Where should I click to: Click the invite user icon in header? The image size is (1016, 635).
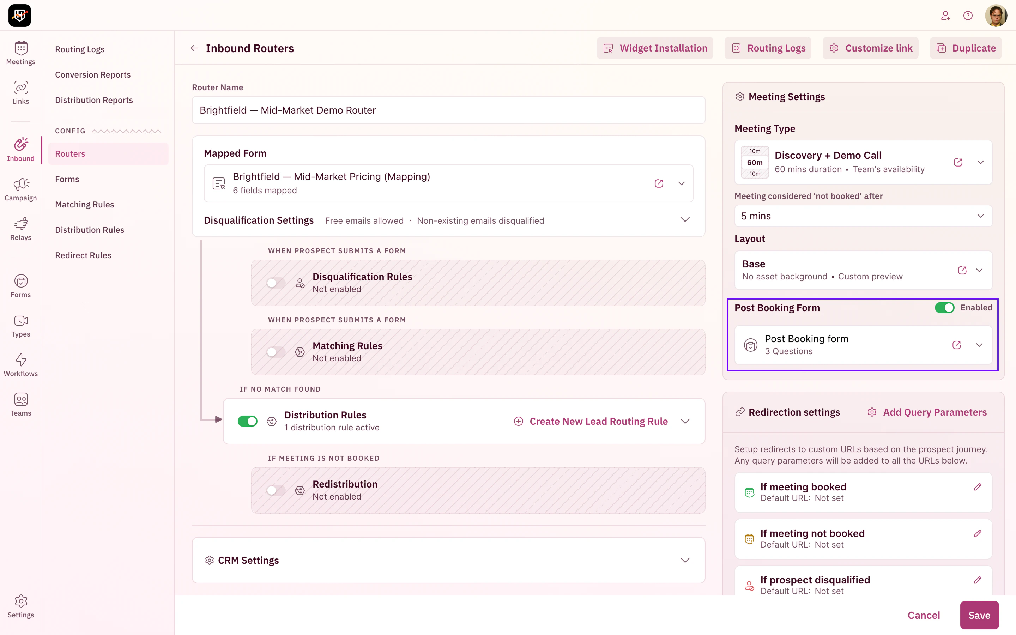point(945,16)
